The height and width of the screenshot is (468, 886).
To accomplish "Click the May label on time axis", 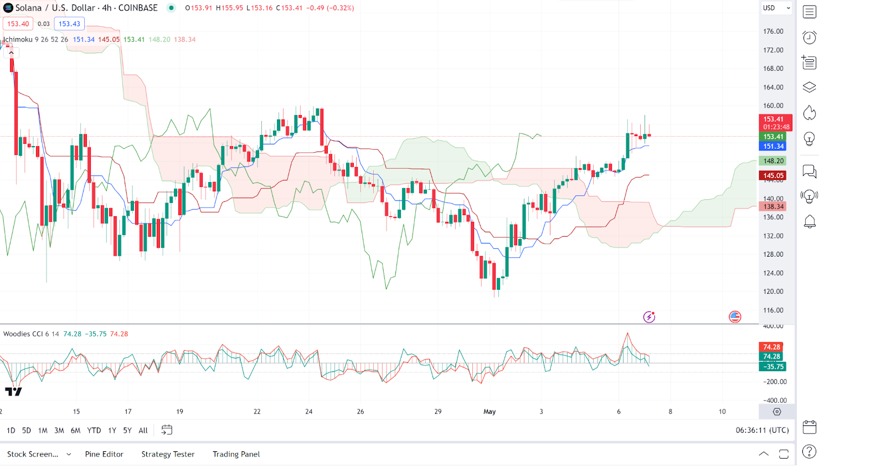I will pyautogui.click(x=490, y=412).
